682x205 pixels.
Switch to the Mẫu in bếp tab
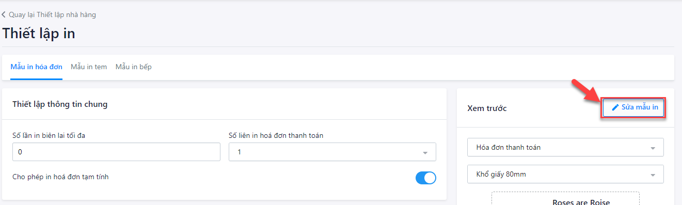tap(134, 67)
